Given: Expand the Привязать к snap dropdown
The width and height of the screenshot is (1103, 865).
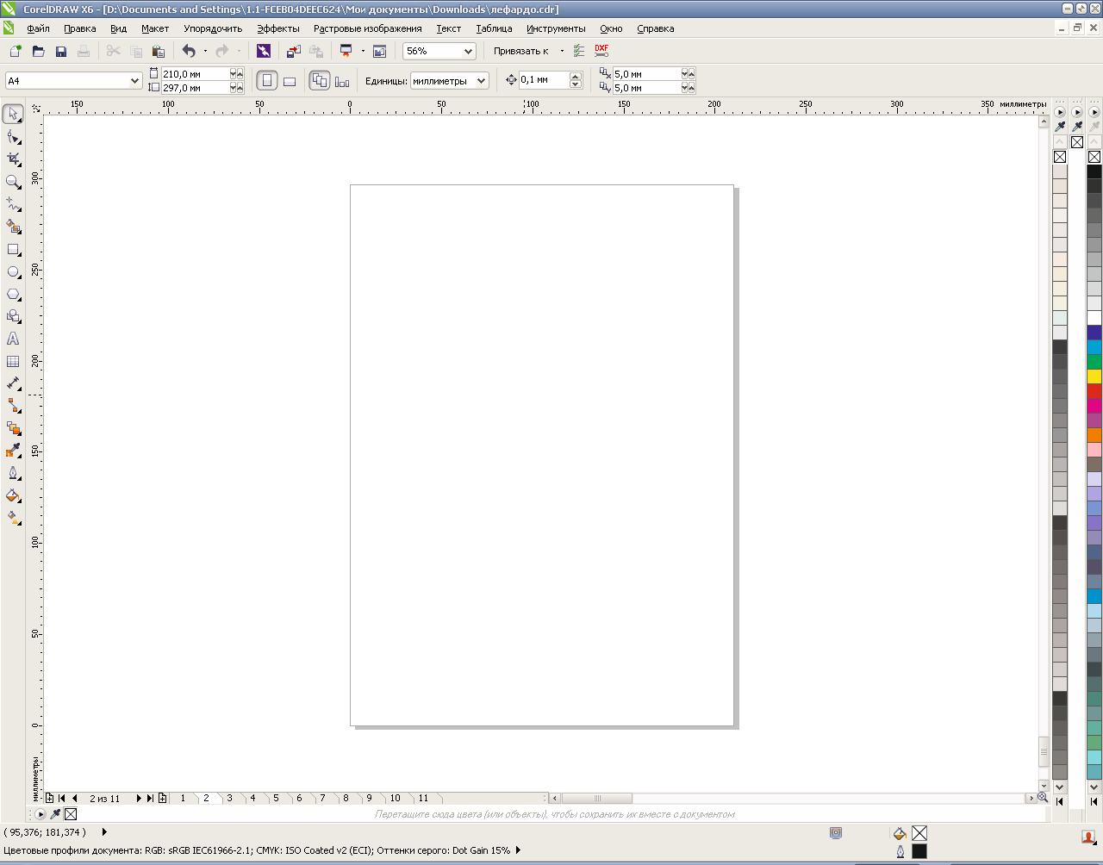Looking at the screenshot, I should pyautogui.click(x=562, y=52).
